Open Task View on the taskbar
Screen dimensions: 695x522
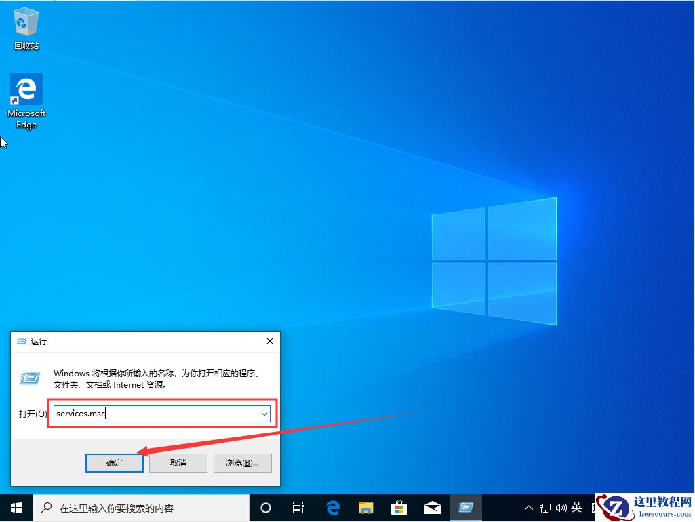(298, 507)
